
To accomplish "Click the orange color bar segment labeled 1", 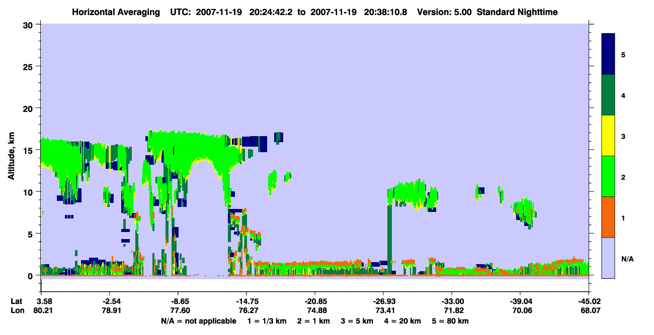I will 608,217.
